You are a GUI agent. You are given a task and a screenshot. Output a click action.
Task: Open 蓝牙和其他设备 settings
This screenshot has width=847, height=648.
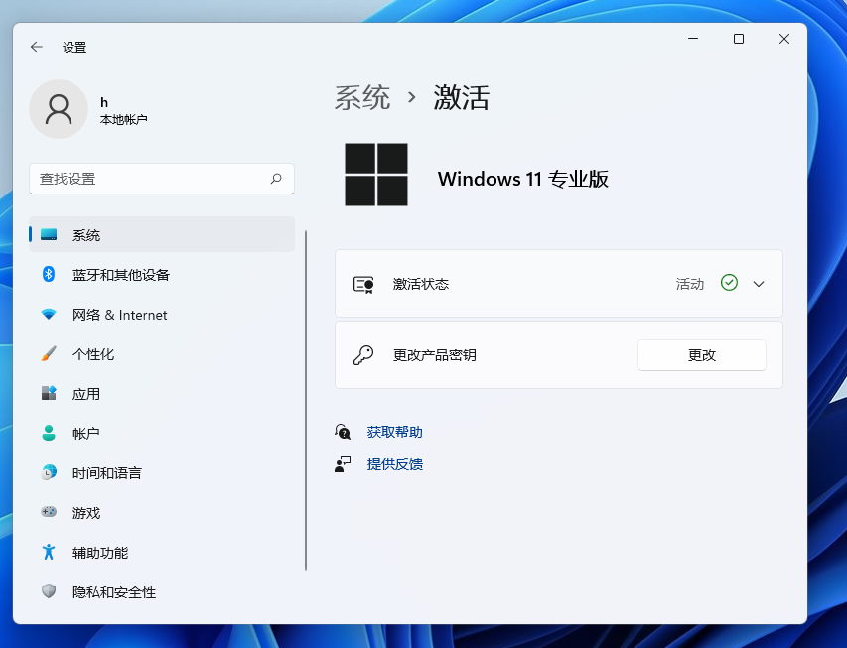pyautogui.click(x=162, y=274)
